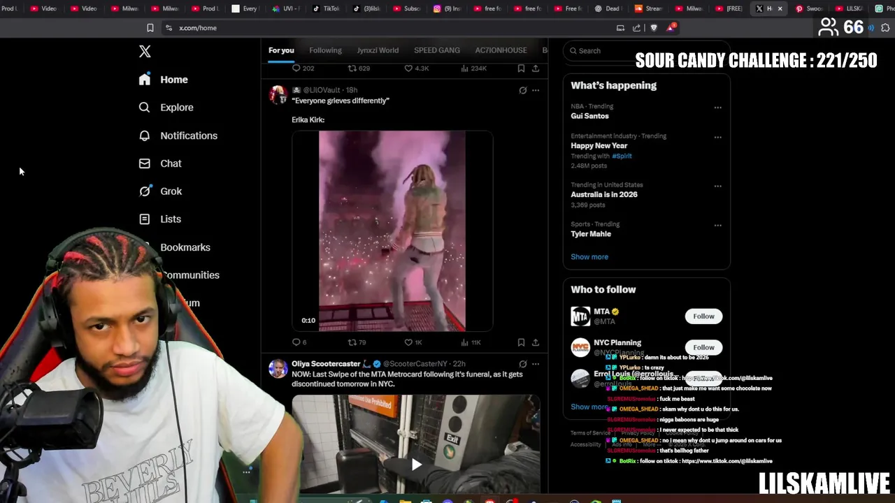Open the Brave Shields icon
The width and height of the screenshot is (895, 503).
[x=654, y=28]
